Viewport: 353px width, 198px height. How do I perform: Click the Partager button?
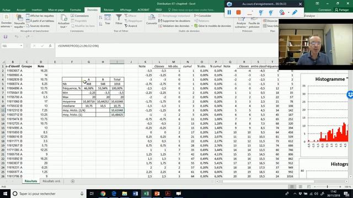342,10
